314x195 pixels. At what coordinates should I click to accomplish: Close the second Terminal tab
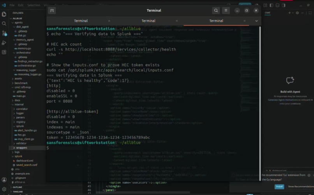click(176, 21)
